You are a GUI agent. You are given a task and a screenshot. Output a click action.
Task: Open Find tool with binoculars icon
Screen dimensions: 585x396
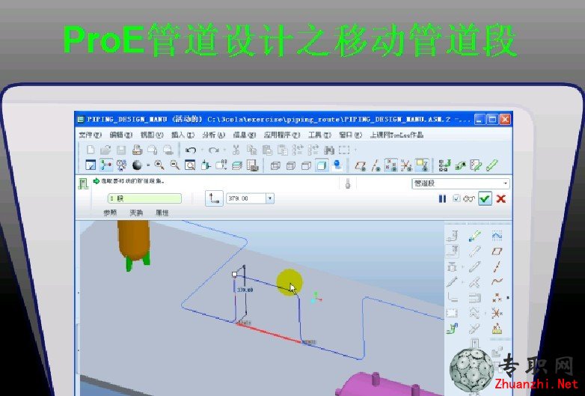328,150
